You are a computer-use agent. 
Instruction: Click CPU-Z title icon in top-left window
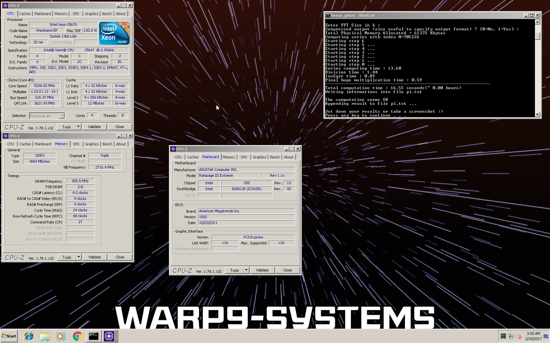5,6
